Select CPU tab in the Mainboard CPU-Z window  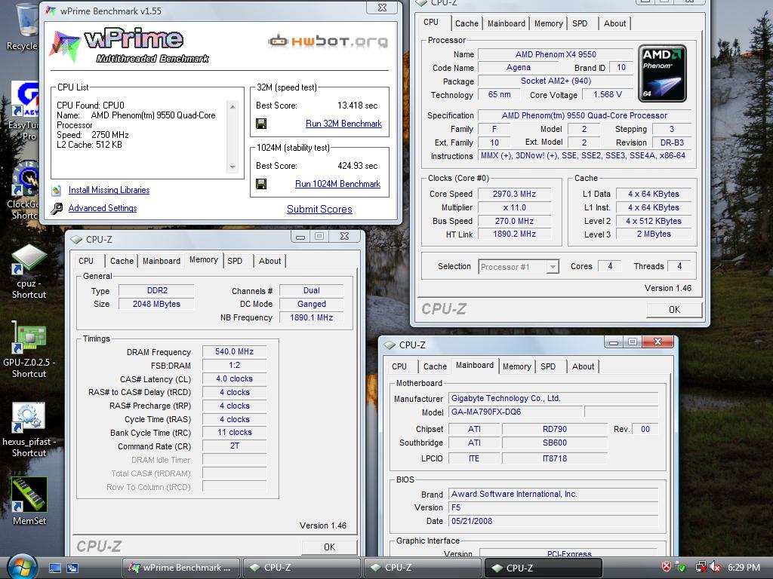pyautogui.click(x=399, y=366)
